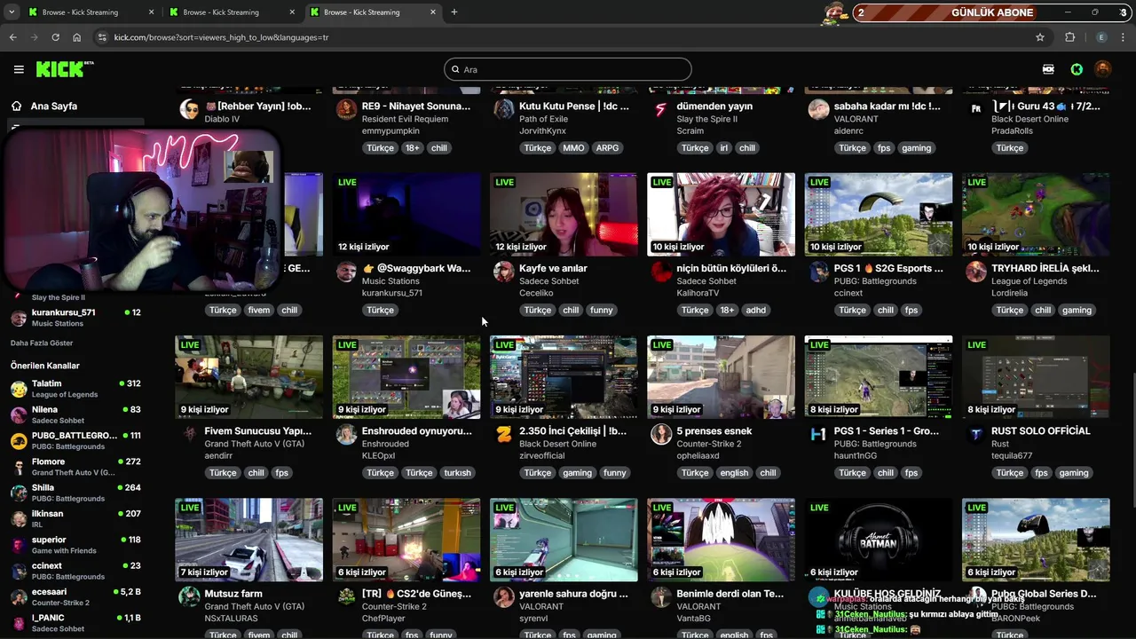Click the funny tag under Ceceliko

point(602,310)
